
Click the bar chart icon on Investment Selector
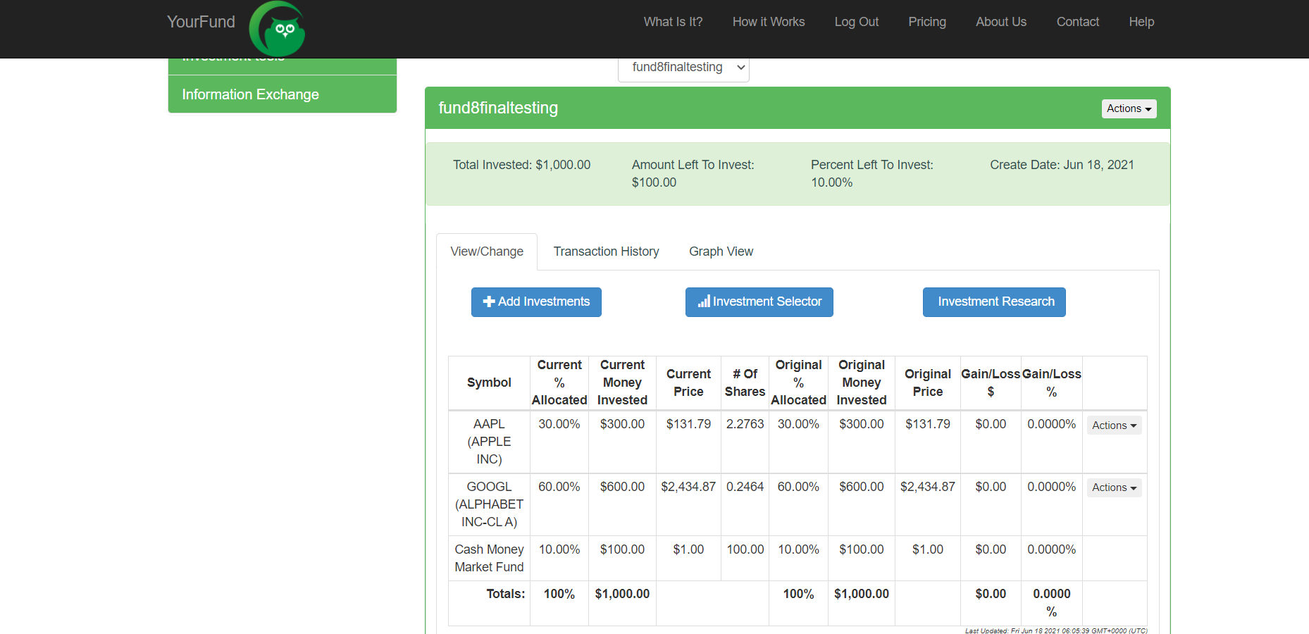coord(703,302)
